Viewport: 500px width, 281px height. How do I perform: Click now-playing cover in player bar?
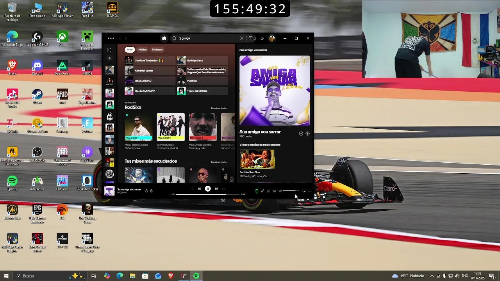coord(109,191)
